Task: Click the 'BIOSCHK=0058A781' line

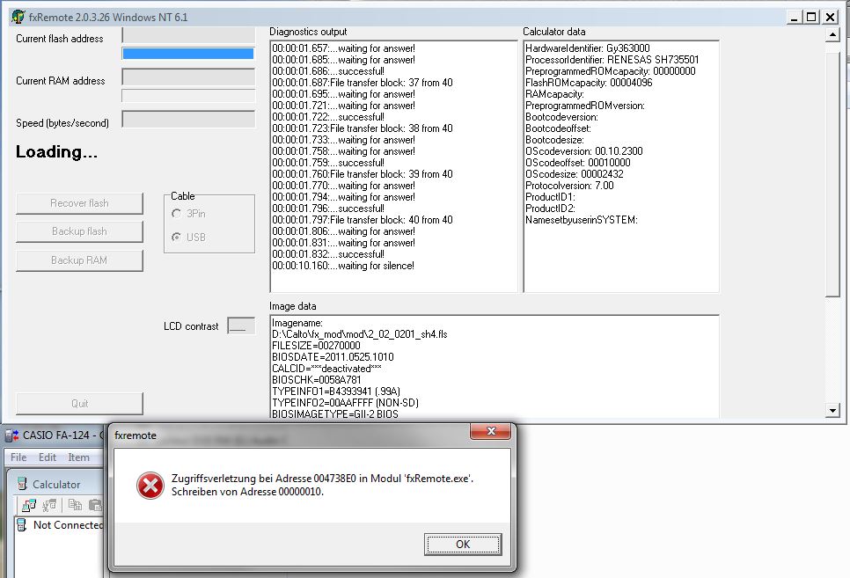Action: pyautogui.click(x=317, y=379)
